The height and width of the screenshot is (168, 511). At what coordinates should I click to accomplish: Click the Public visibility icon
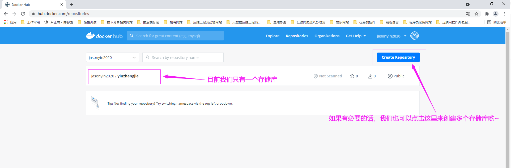coord(390,76)
